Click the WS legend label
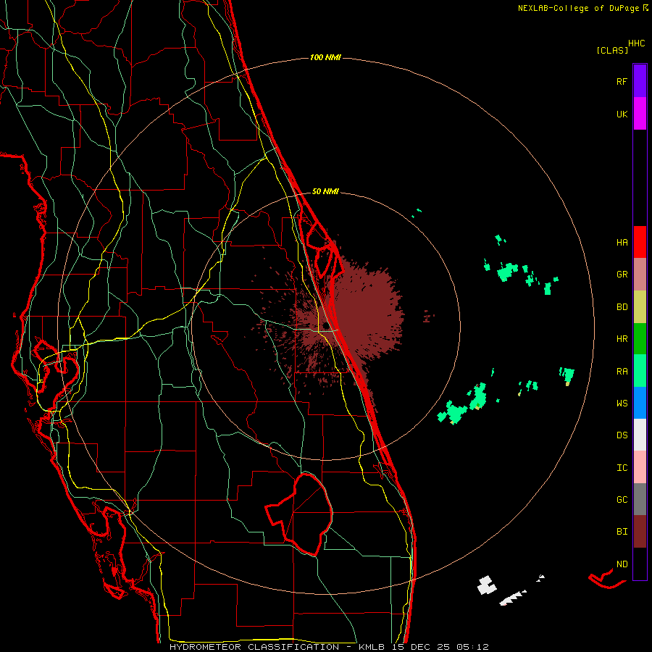The height and width of the screenshot is (652, 652). [x=622, y=404]
